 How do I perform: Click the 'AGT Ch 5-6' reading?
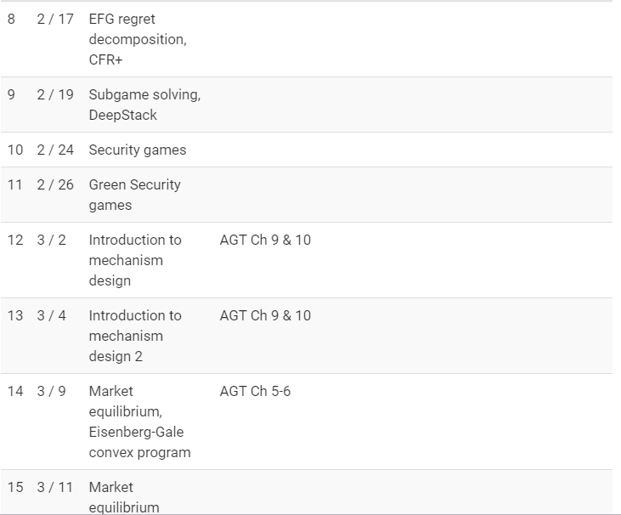[255, 391]
